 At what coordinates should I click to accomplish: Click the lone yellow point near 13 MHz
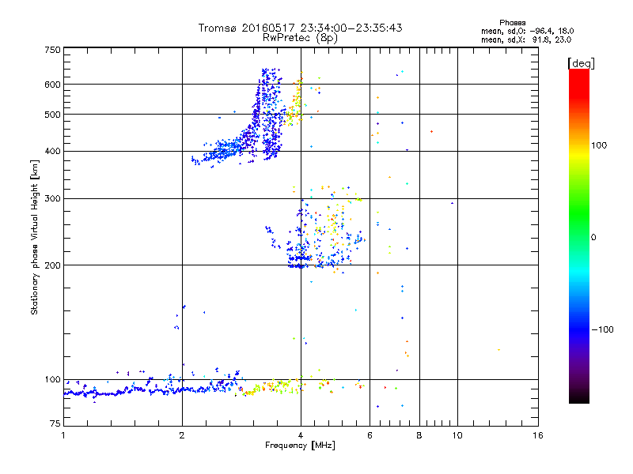click(x=499, y=350)
